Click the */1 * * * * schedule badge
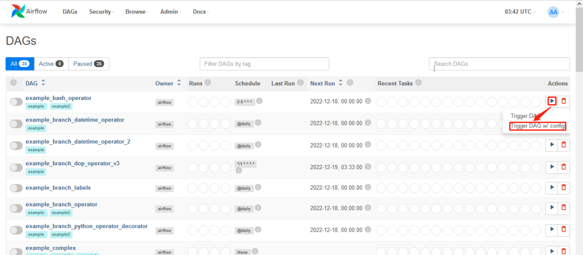The image size is (583, 255). coord(246,164)
